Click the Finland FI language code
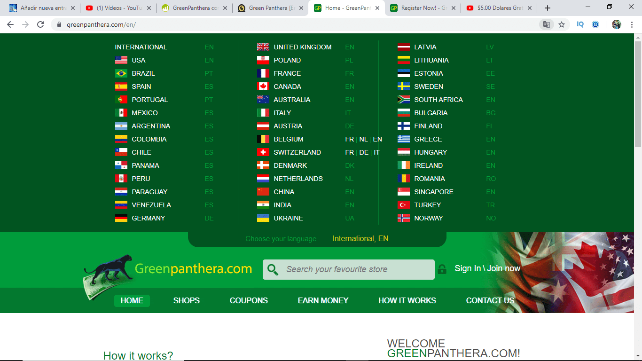Viewport: 642px width, 361px height. 489,126
